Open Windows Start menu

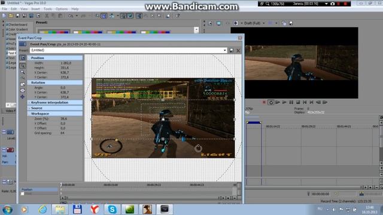click(x=7, y=210)
